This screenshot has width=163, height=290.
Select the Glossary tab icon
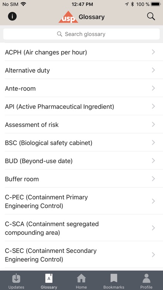click(x=49, y=278)
